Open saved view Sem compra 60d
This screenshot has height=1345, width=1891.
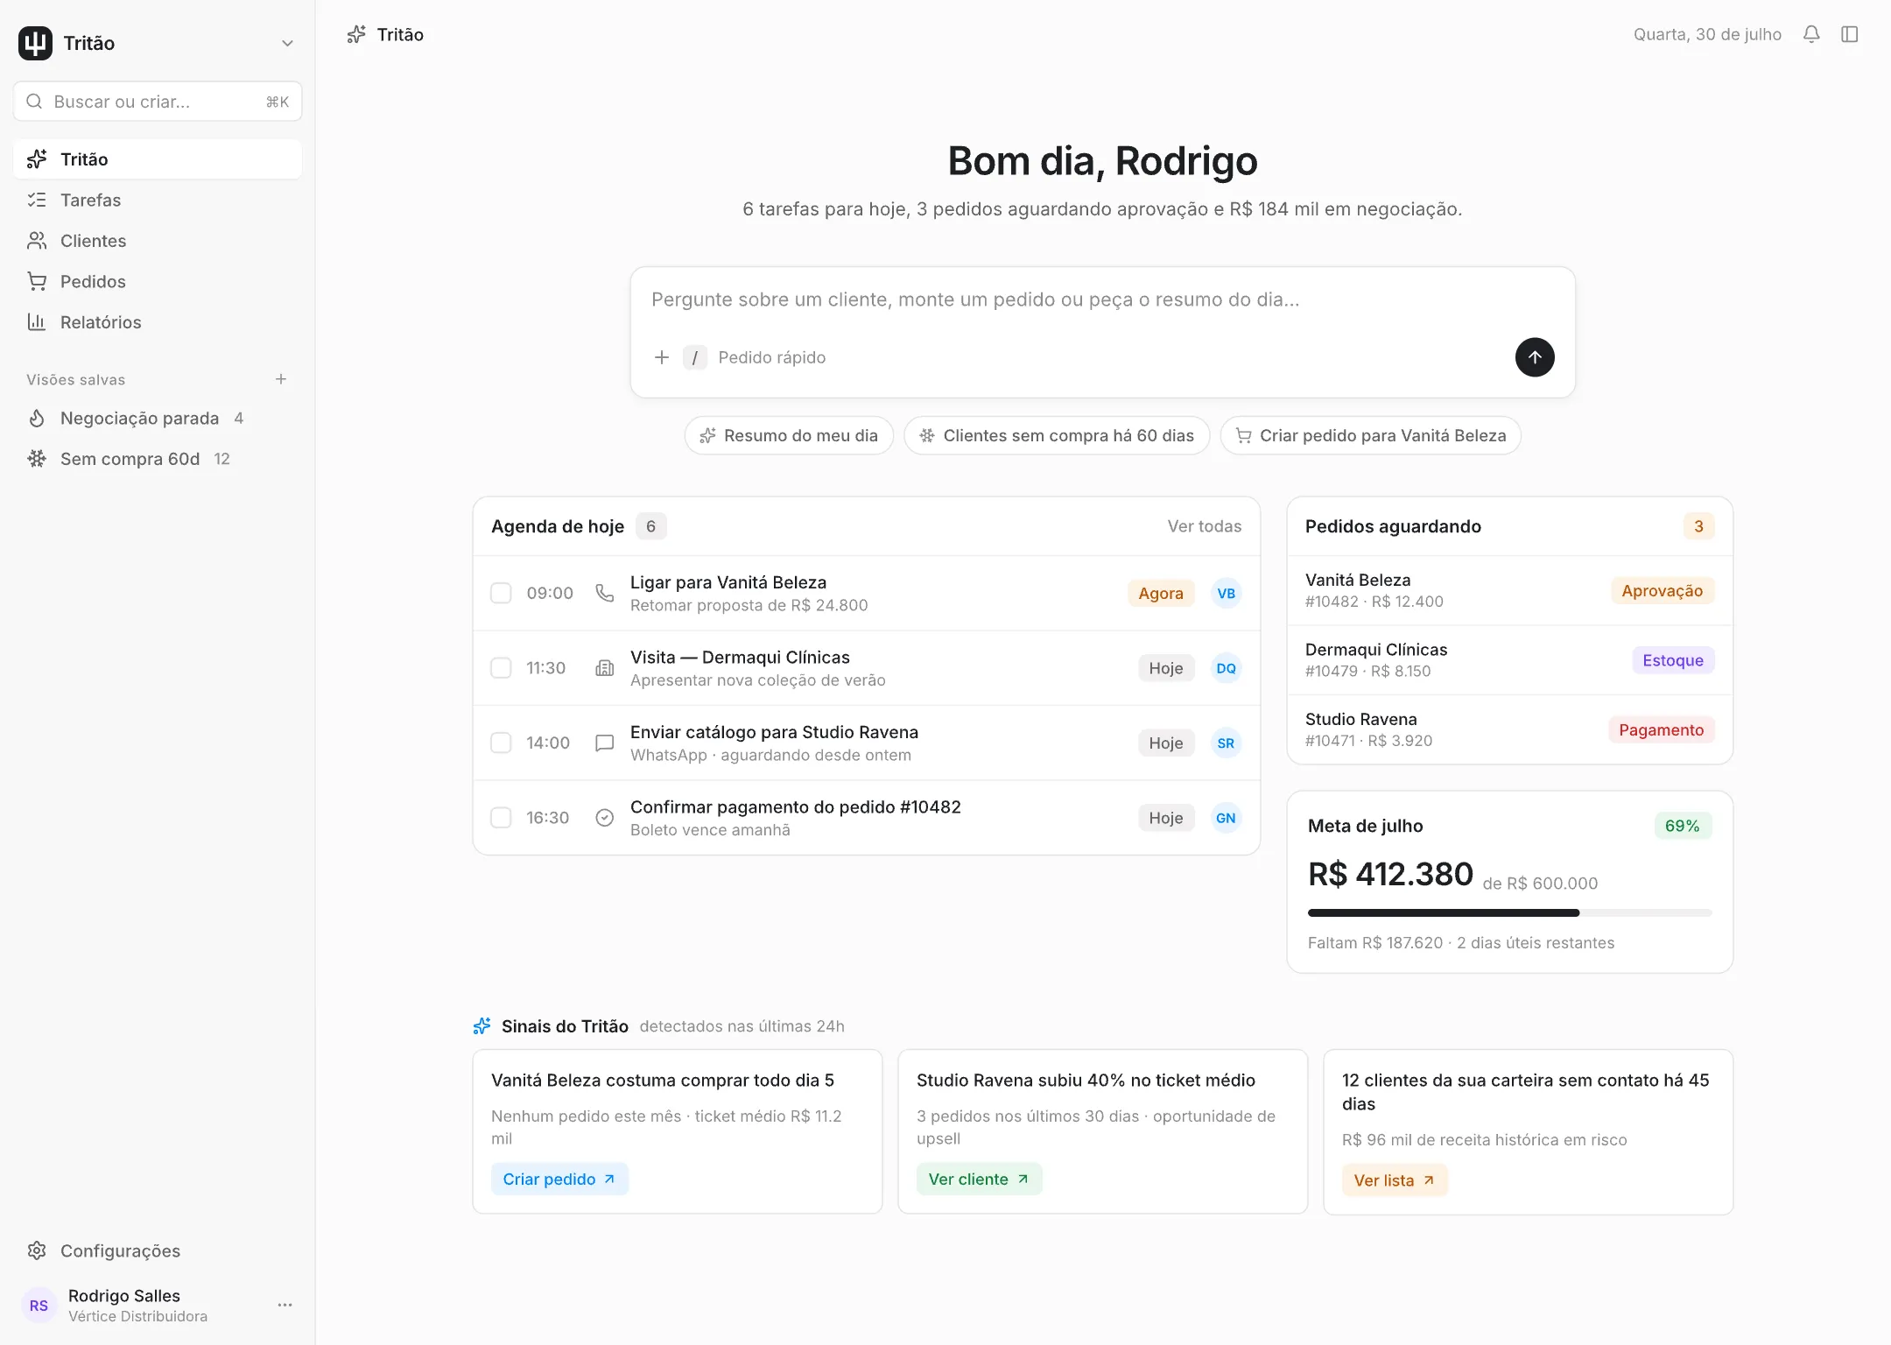(x=158, y=459)
